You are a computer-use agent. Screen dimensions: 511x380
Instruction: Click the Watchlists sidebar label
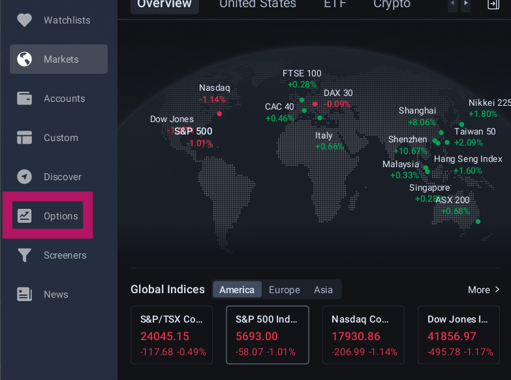pyautogui.click(x=67, y=20)
